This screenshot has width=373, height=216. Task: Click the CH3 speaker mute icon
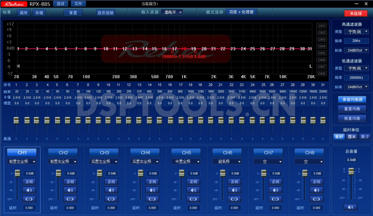coord(111,190)
